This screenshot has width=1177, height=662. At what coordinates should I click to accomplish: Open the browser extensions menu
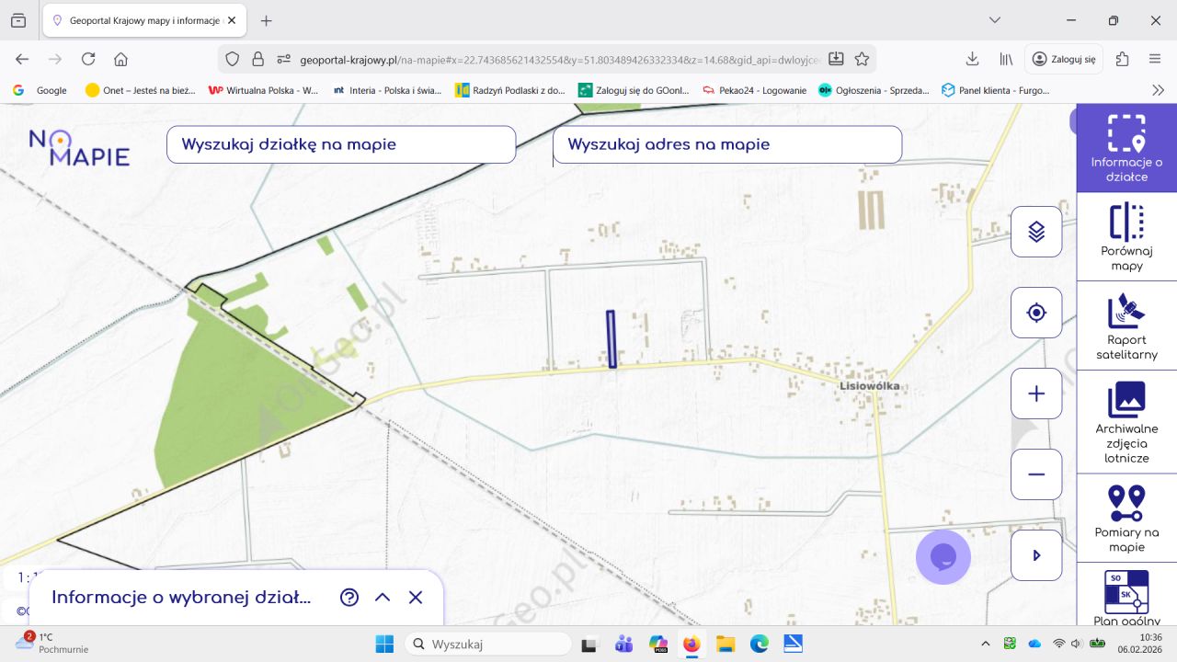1122,59
